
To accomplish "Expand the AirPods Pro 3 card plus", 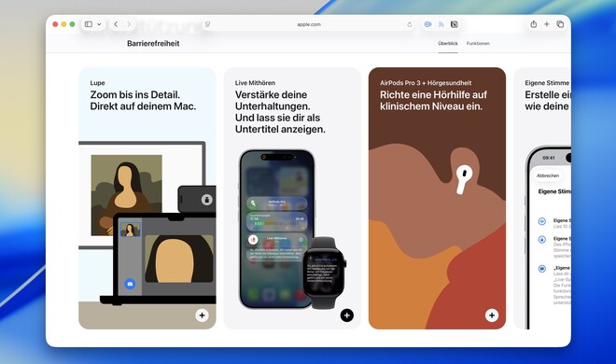I will 492,315.
